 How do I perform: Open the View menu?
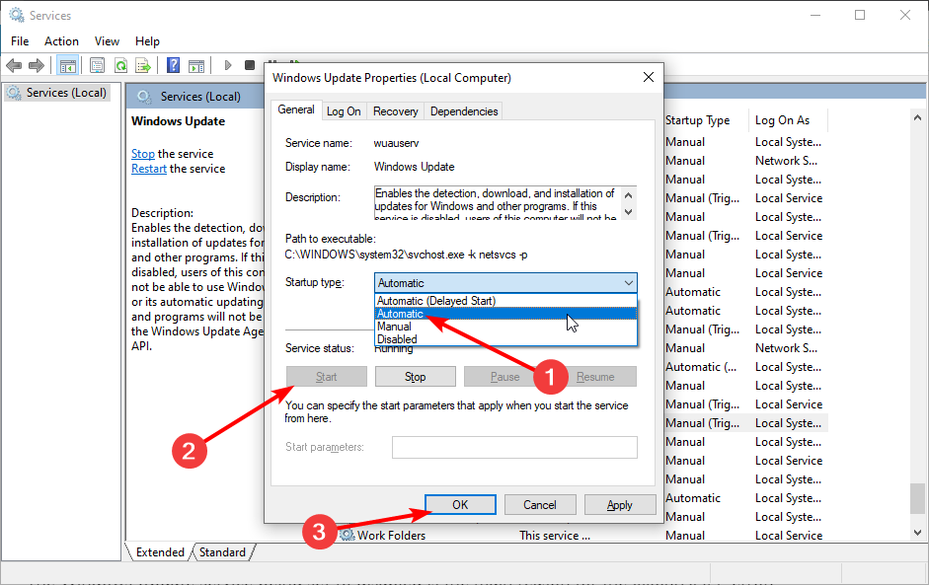(x=107, y=41)
